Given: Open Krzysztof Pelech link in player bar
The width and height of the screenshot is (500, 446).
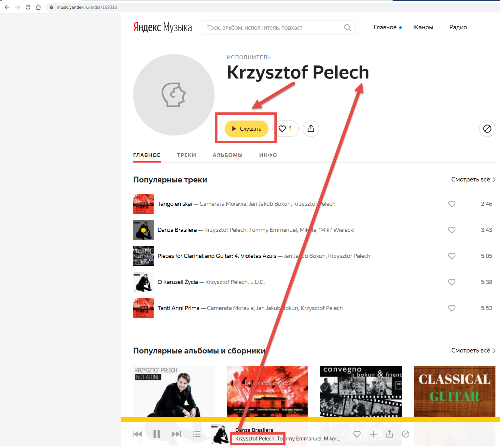Looking at the screenshot, I should tap(255, 439).
